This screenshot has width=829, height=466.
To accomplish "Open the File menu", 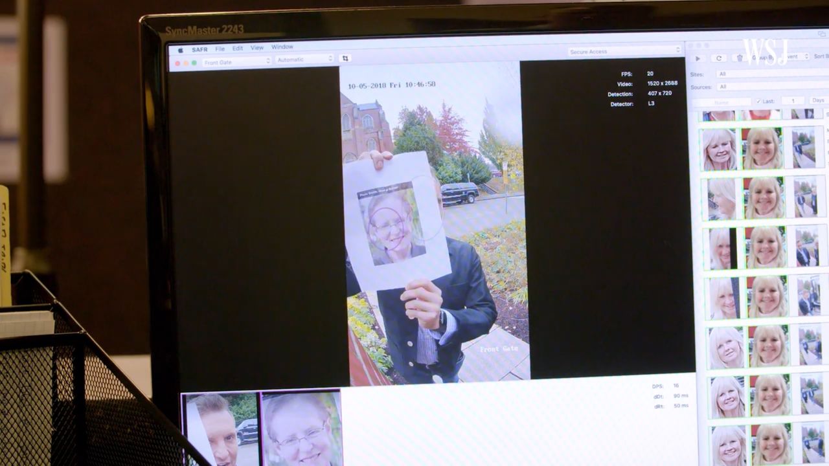I will [x=220, y=49].
